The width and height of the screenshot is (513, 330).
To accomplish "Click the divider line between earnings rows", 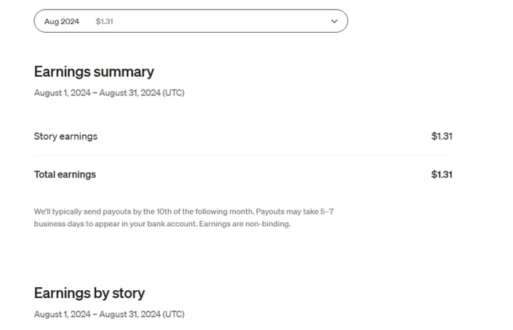I will tap(243, 155).
